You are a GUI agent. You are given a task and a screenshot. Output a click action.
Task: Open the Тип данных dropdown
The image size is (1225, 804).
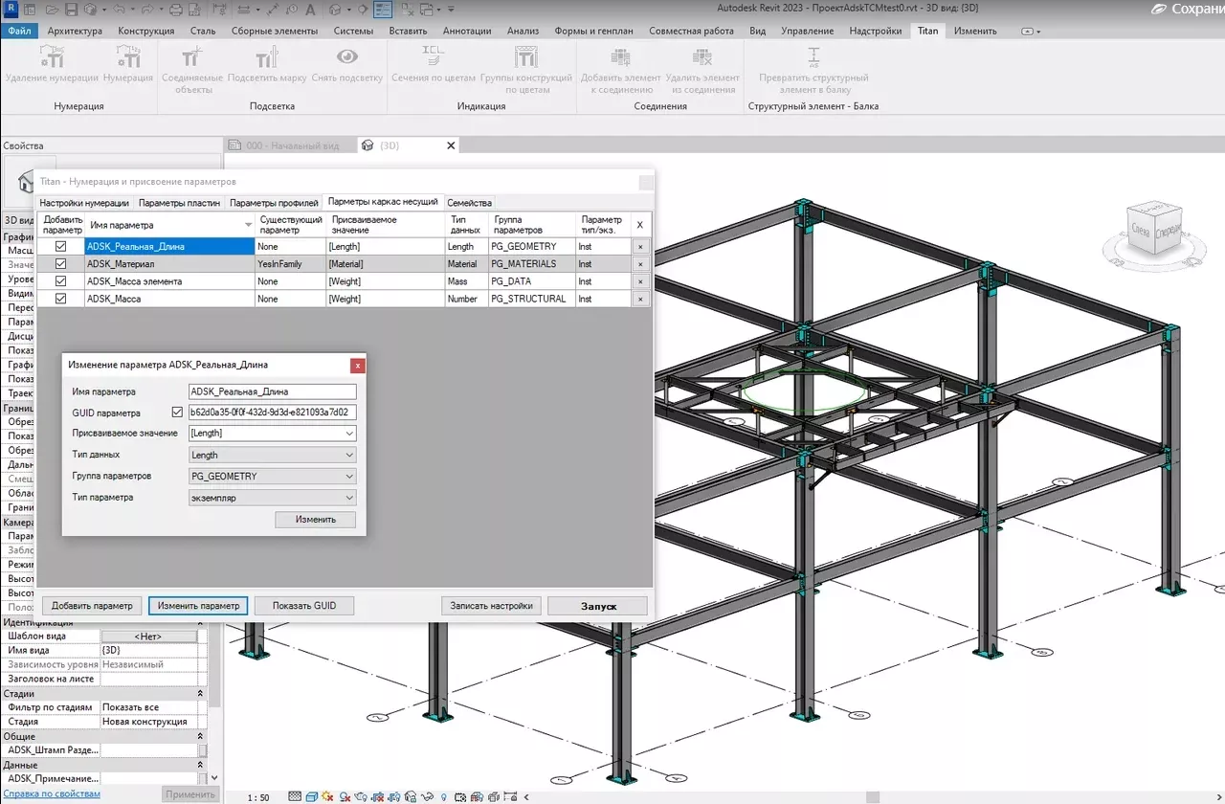click(348, 455)
